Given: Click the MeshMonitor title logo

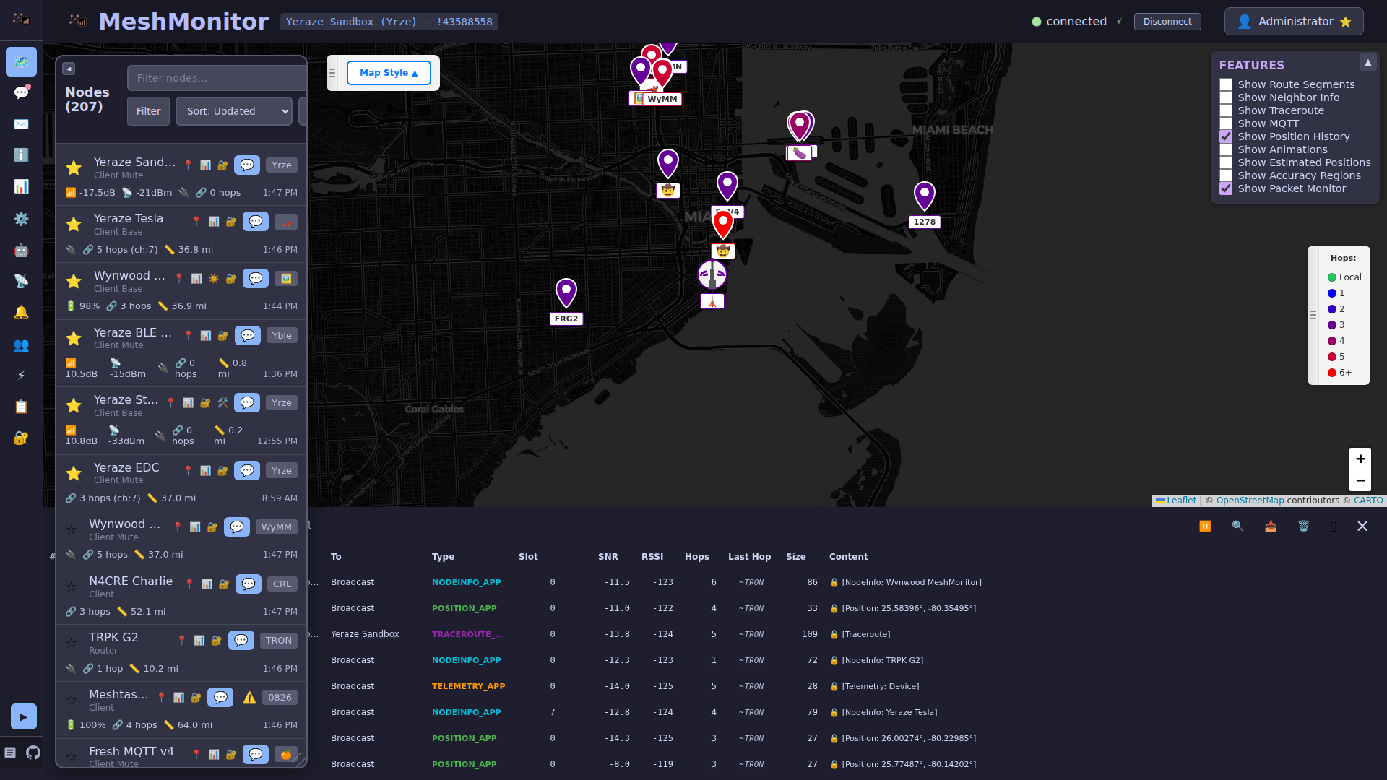Looking at the screenshot, I should pyautogui.click(x=184, y=21).
